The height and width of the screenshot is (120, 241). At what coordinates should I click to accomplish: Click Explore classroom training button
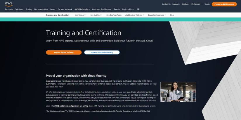tap(102, 52)
